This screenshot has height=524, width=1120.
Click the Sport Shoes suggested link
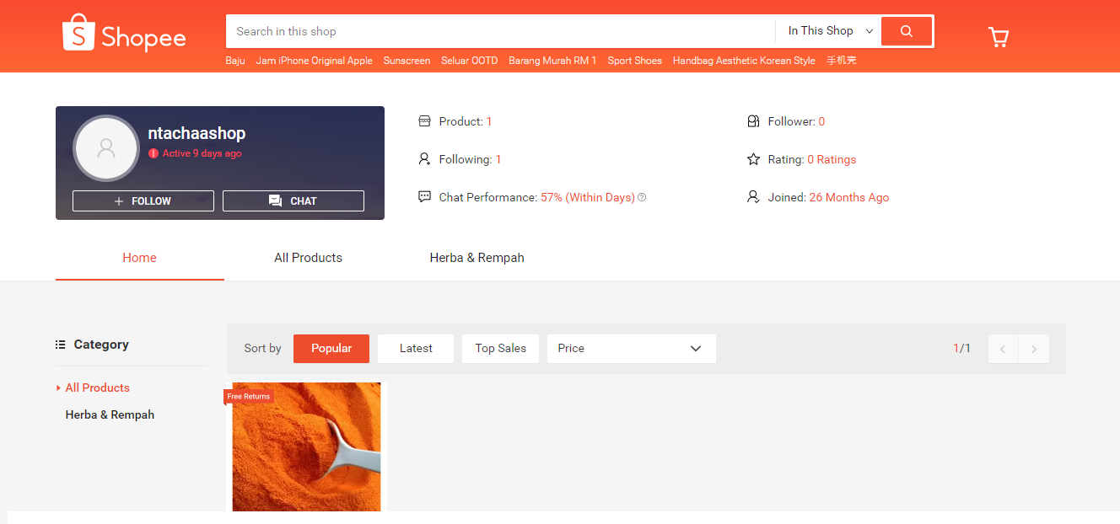pyautogui.click(x=635, y=61)
